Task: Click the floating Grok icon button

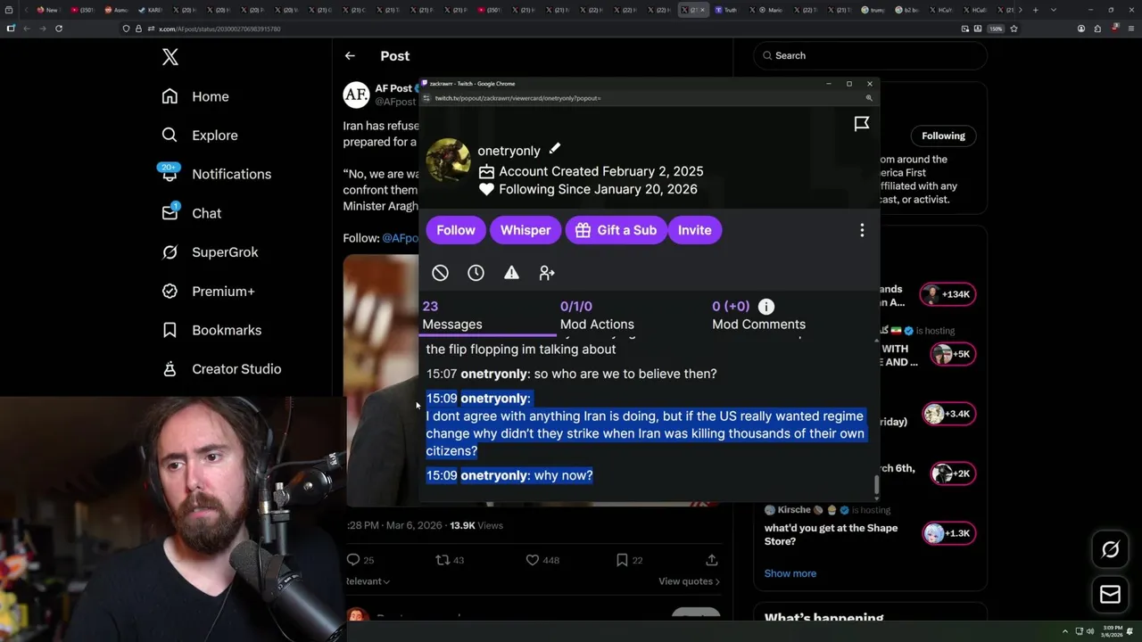Action: [x=1110, y=550]
